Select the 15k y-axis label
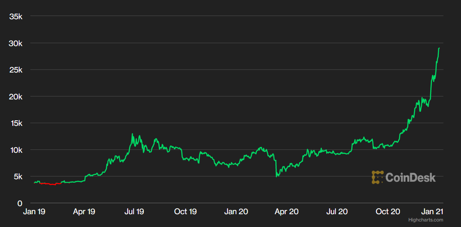The width and height of the screenshot is (461, 227). [16, 123]
